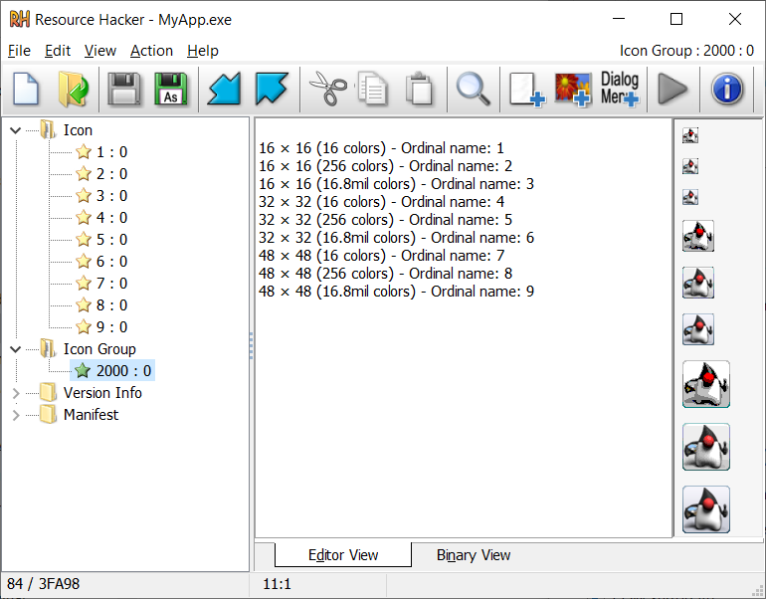Collapse the Icon Group tree folder
This screenshot has width=766, height=599.
pyautogui.click(x=16, y=349)
